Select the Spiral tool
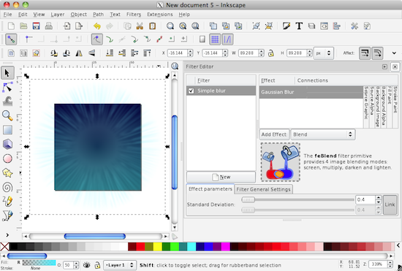The height and width of the screenshot is (271, 402). [7, 187]
